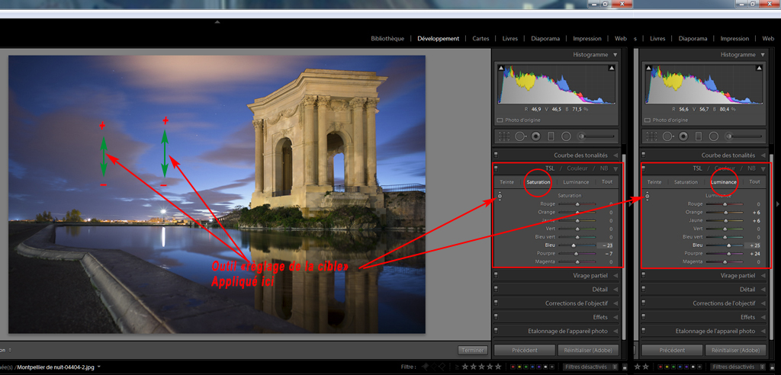Click the Bleu saturation slider showing -23

(574, 245)
